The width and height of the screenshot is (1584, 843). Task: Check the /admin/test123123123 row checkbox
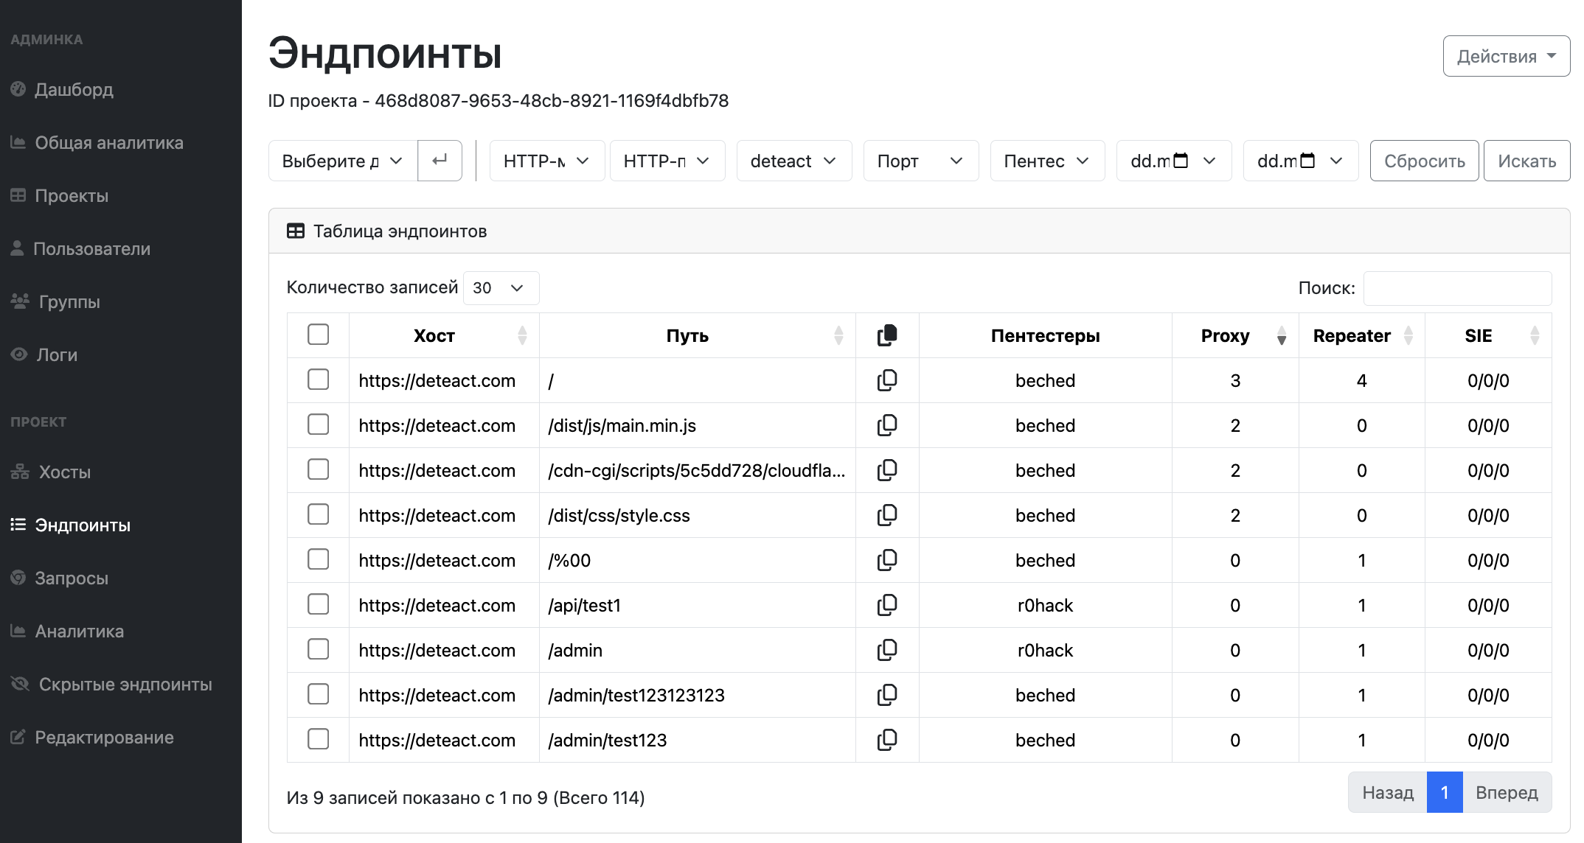(x=318, y=694)
